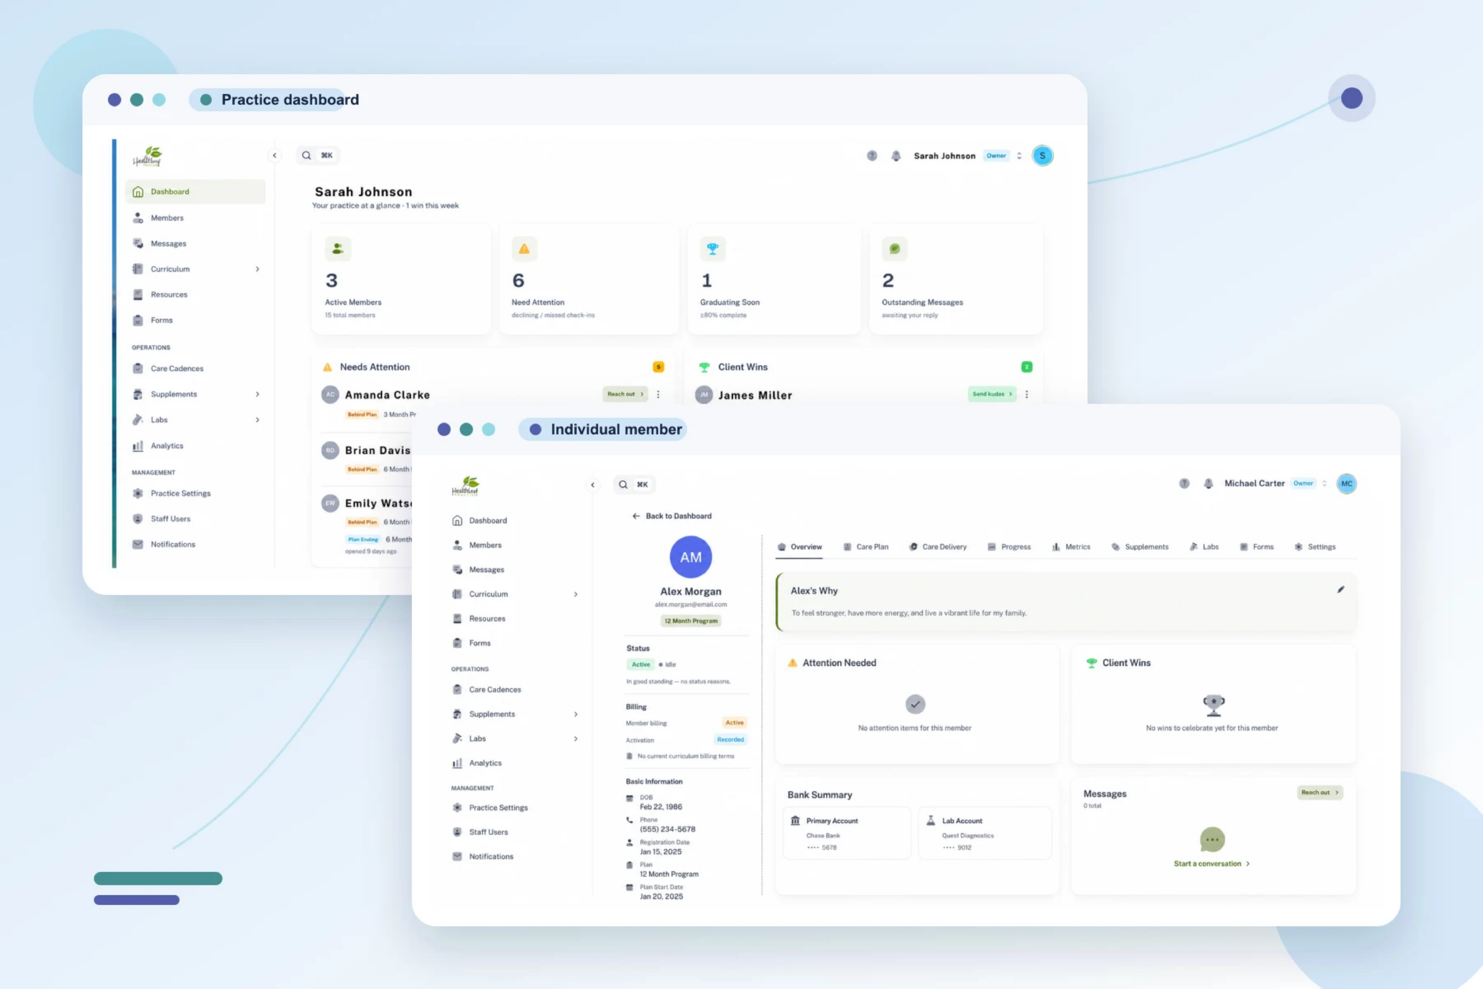
Task: Expand Labs chevron in Practice dashboard sidebar
Action: point(257,420)
